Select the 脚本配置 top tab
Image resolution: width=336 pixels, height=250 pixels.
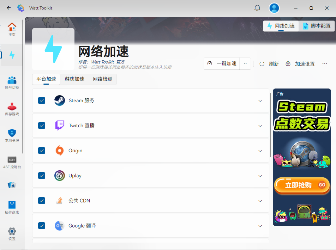pyautogui.click(x=317, y=26)
